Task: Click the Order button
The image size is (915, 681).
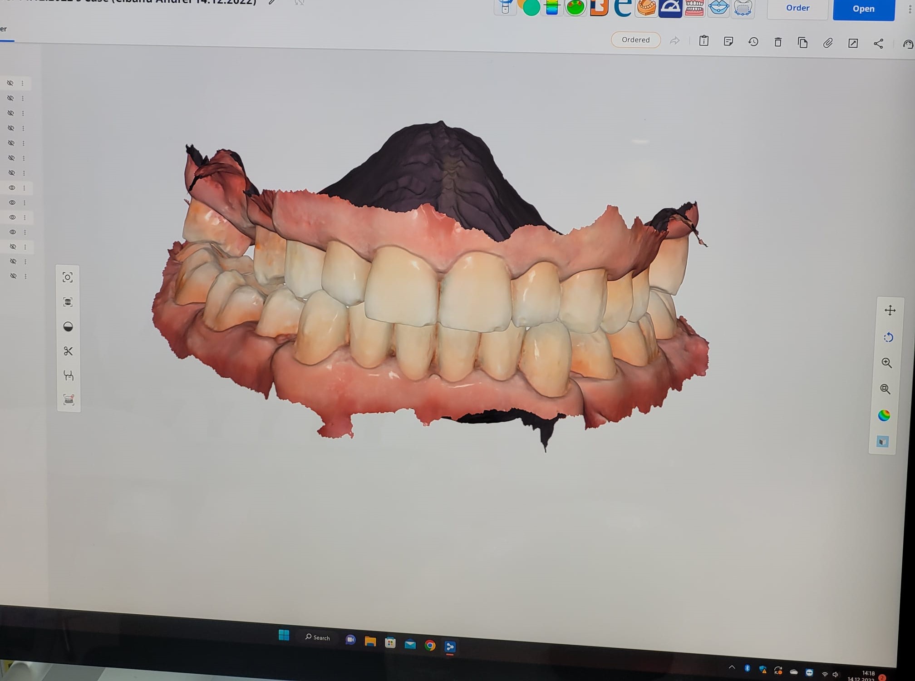Action: tap(797, 8)
